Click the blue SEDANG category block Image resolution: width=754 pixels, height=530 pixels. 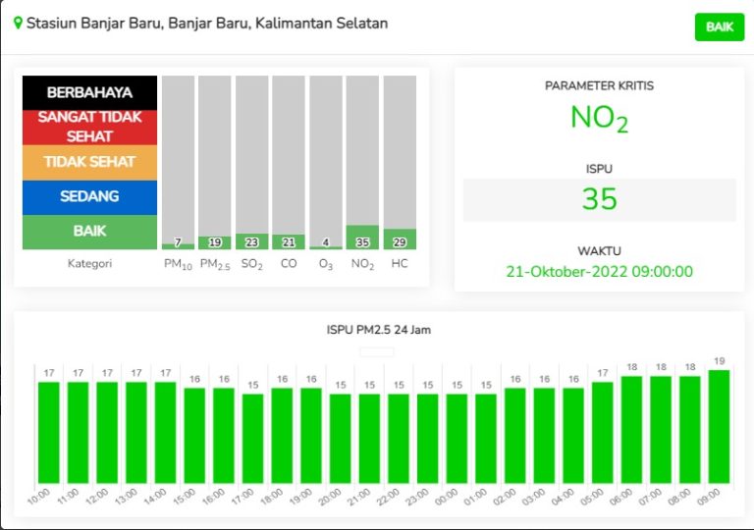(89, 196)
